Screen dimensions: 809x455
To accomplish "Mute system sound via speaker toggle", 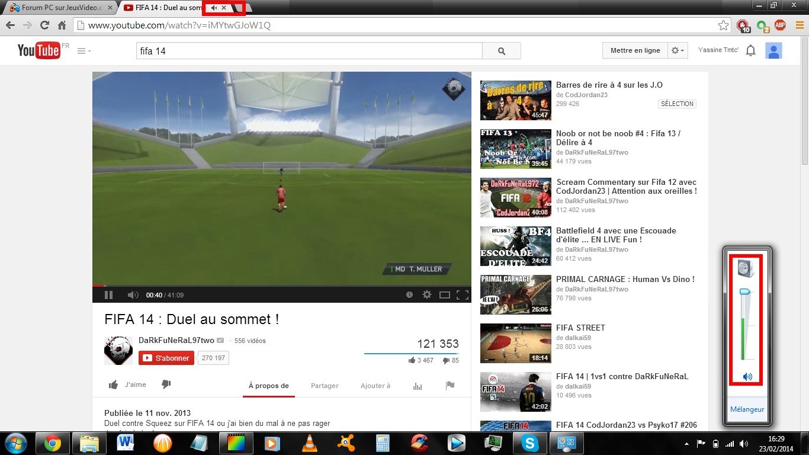I will tap(747, 377).
